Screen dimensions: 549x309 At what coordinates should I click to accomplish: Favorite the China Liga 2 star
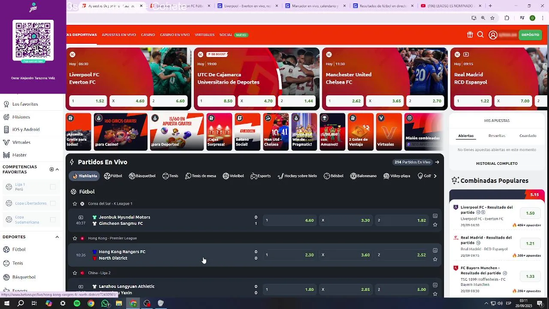pyautogui.click(x=75, y=273)
